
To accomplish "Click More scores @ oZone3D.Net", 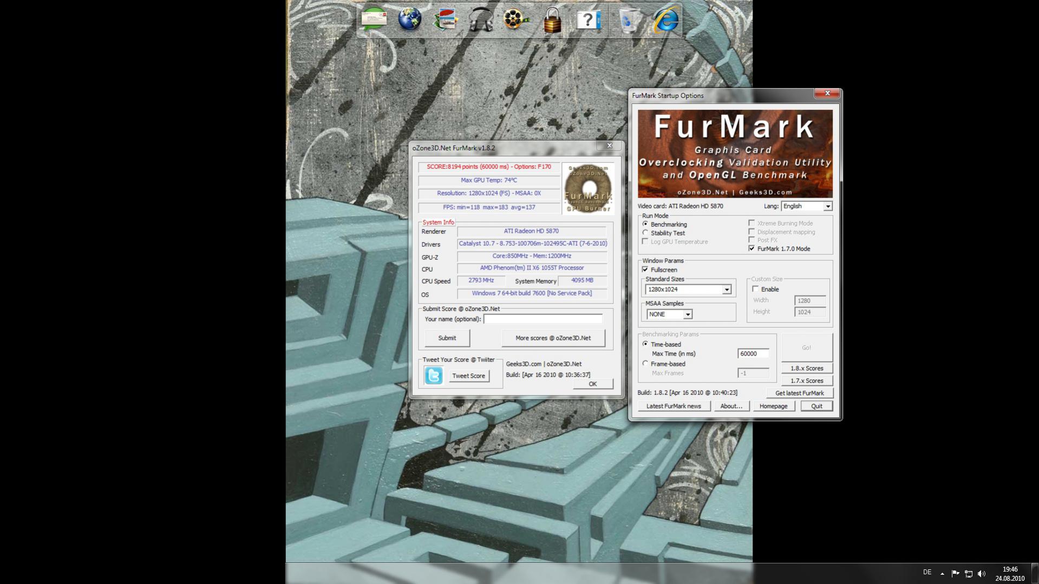I will [553, 338].
